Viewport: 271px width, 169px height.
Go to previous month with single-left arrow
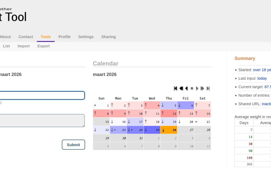coord(186,88)
